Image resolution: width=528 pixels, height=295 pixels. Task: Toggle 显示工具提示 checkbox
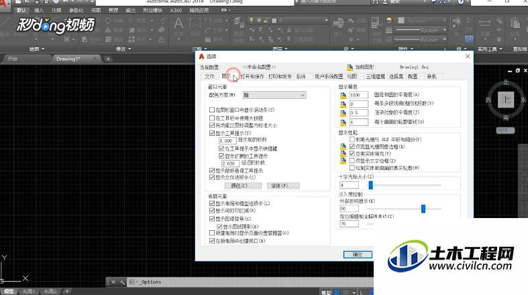212,133
